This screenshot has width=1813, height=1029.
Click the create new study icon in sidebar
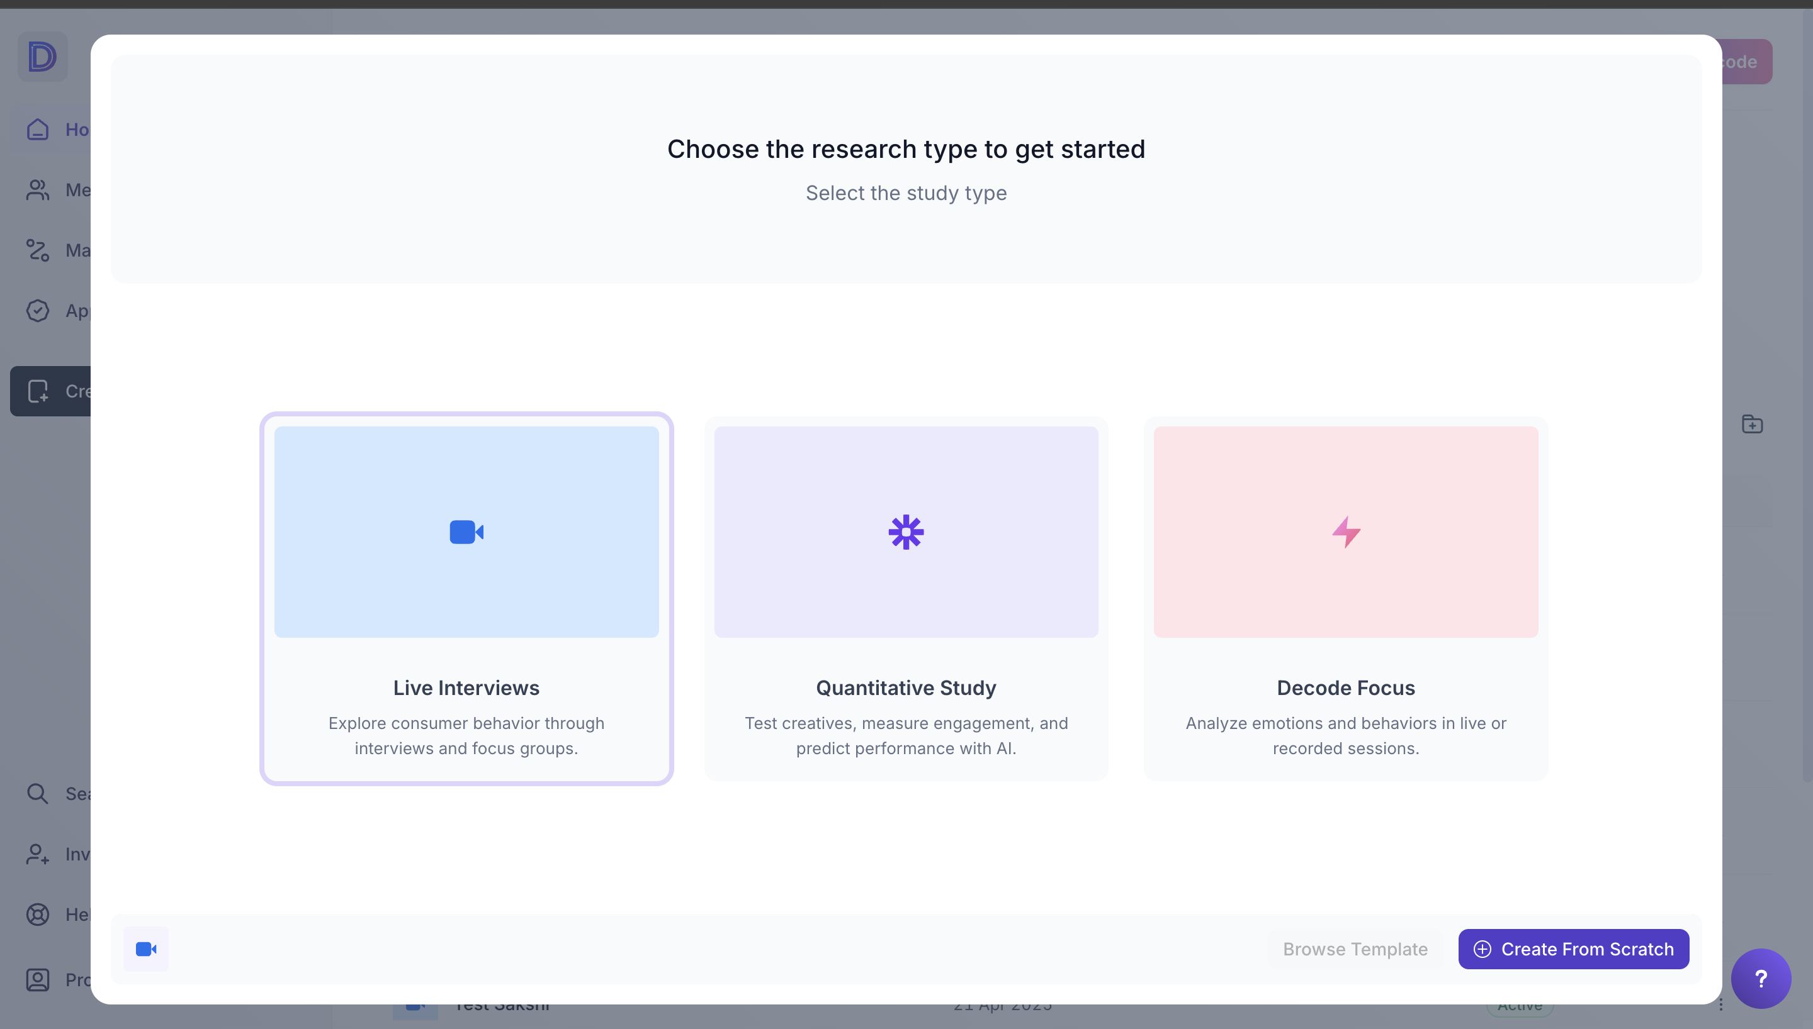[x=38, y=391]
